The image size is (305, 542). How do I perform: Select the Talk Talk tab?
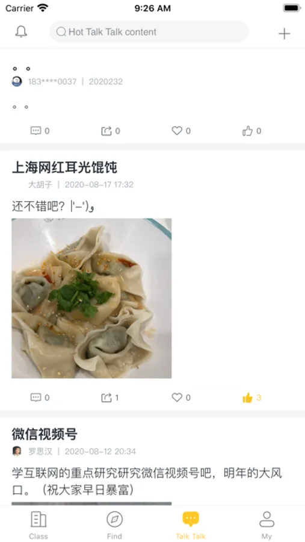coord(191,525)
